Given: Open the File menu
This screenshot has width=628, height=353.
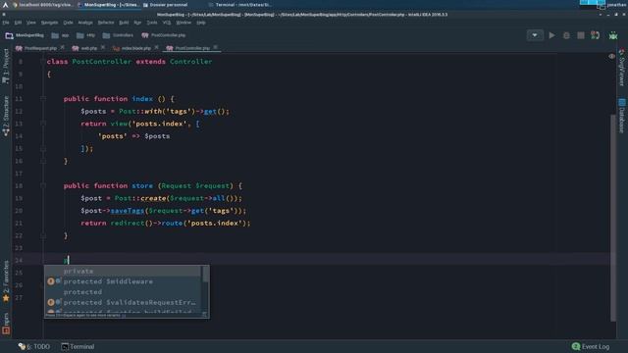Looking at the screenshot, I should point(6,23).
